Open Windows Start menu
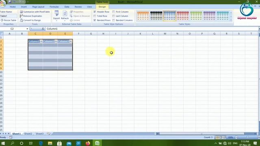This screenshot has width=260, height=146. pyautogui.click(x=3, y=143)
